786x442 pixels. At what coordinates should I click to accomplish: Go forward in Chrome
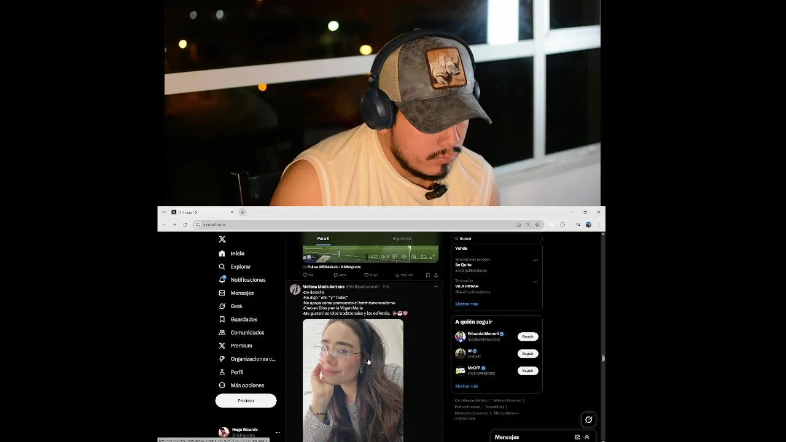pos(174,225)
